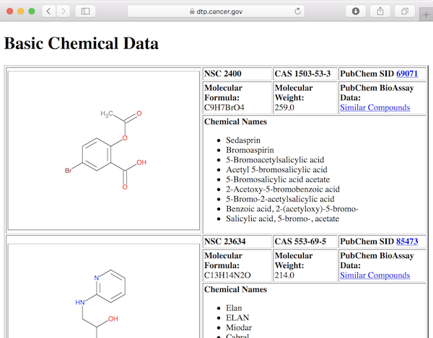Select Benzoic acid, 2-(acetyloxy)-5-bromo- entry

(292, 209)
